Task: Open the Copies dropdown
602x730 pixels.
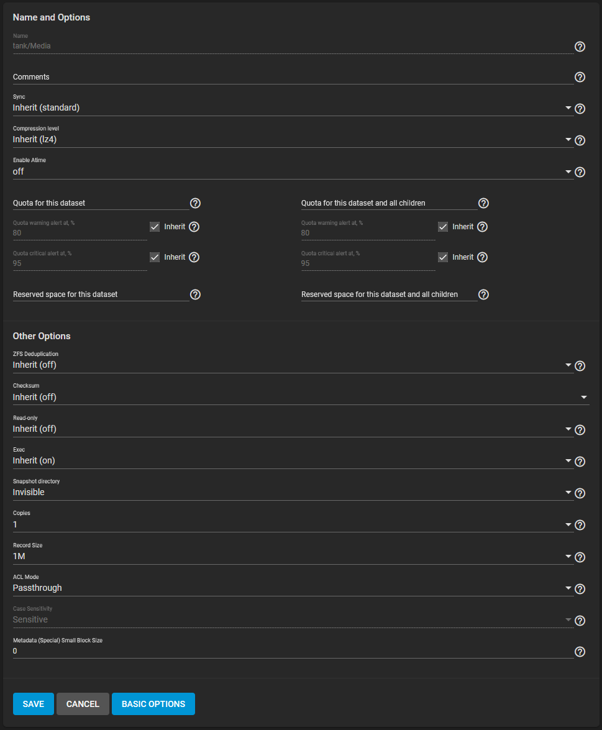Action: click(x=292, y=524)
